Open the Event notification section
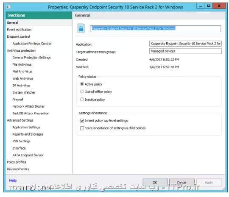 (19, 30)
